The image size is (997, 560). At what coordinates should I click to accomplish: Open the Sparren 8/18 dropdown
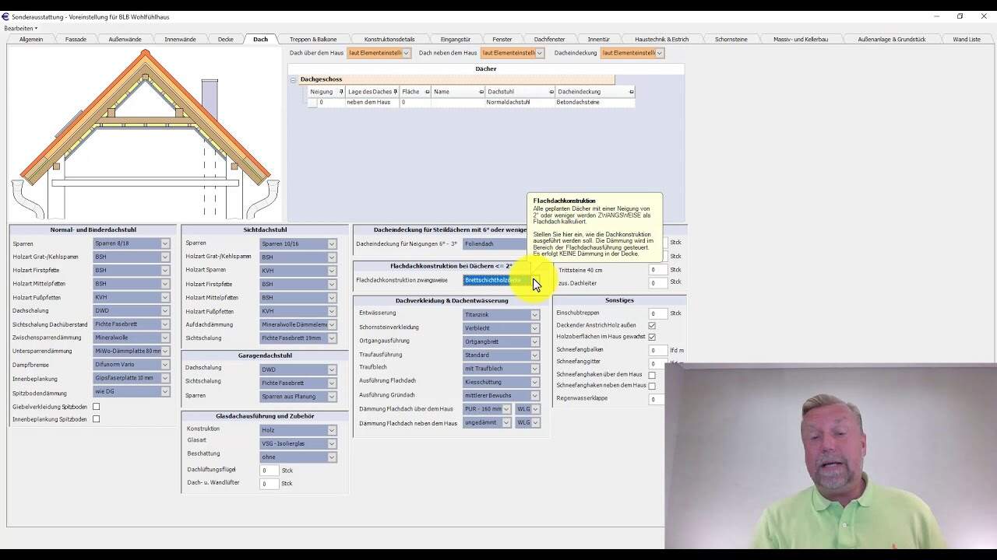pyautogui.click(x=131, y=243)
